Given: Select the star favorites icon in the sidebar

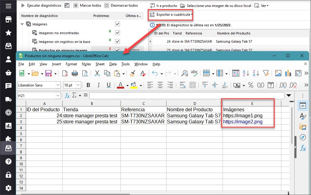Looking at the screenshot, I should tap(8, 33).
